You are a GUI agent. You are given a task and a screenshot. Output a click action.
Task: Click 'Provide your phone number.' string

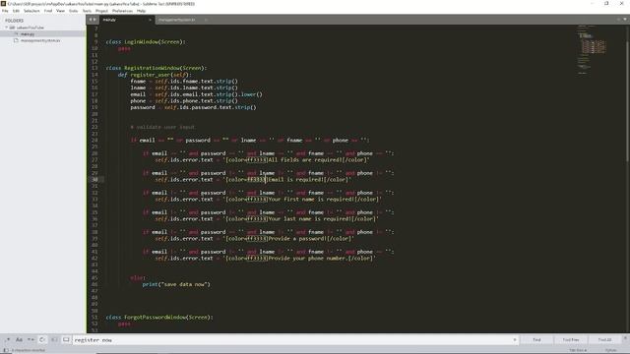pyautogui.click(x=307, y=258)
